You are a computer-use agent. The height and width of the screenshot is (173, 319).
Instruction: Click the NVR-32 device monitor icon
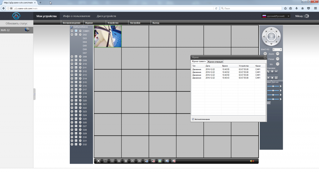(x=27, y=30)
